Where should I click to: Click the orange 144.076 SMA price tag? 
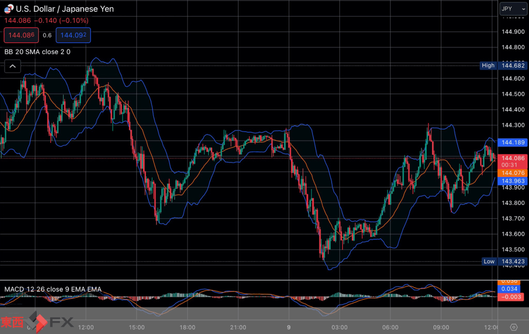[513, 173]
